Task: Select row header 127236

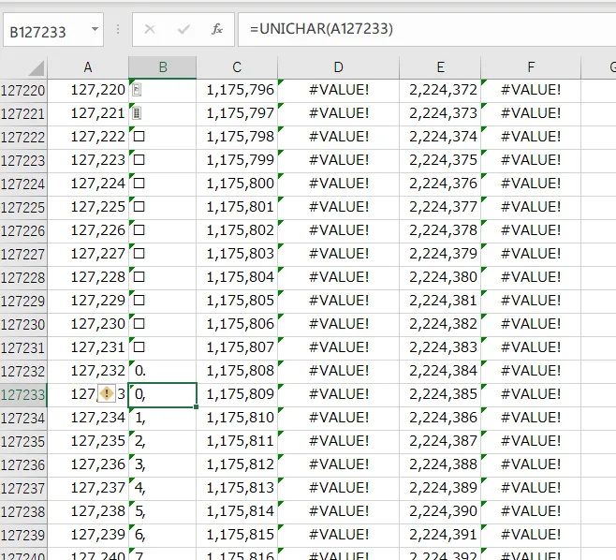Action: point(23,465)
